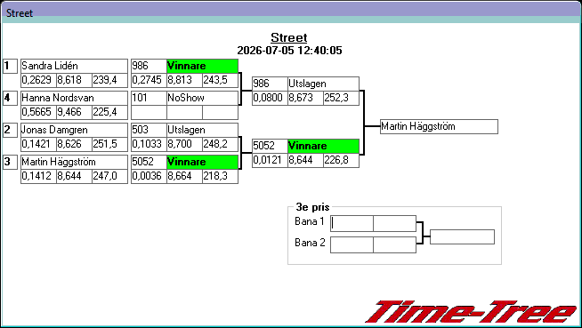This screenshot has height=328, width=582.
Task: Select the Hanna Nordsvan name field
Action: [74, 98]
